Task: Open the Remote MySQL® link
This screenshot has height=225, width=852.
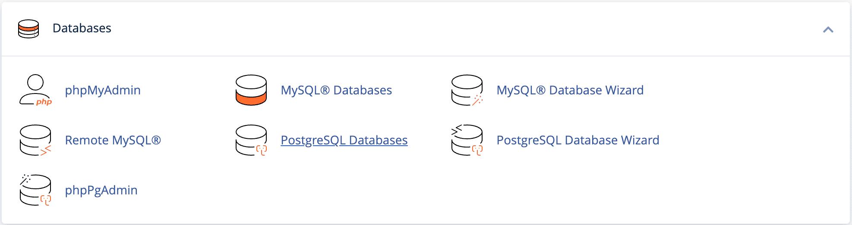Action: [113, 140]
